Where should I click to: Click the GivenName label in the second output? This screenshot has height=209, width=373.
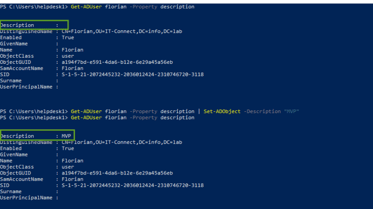(x=14, y=155)
